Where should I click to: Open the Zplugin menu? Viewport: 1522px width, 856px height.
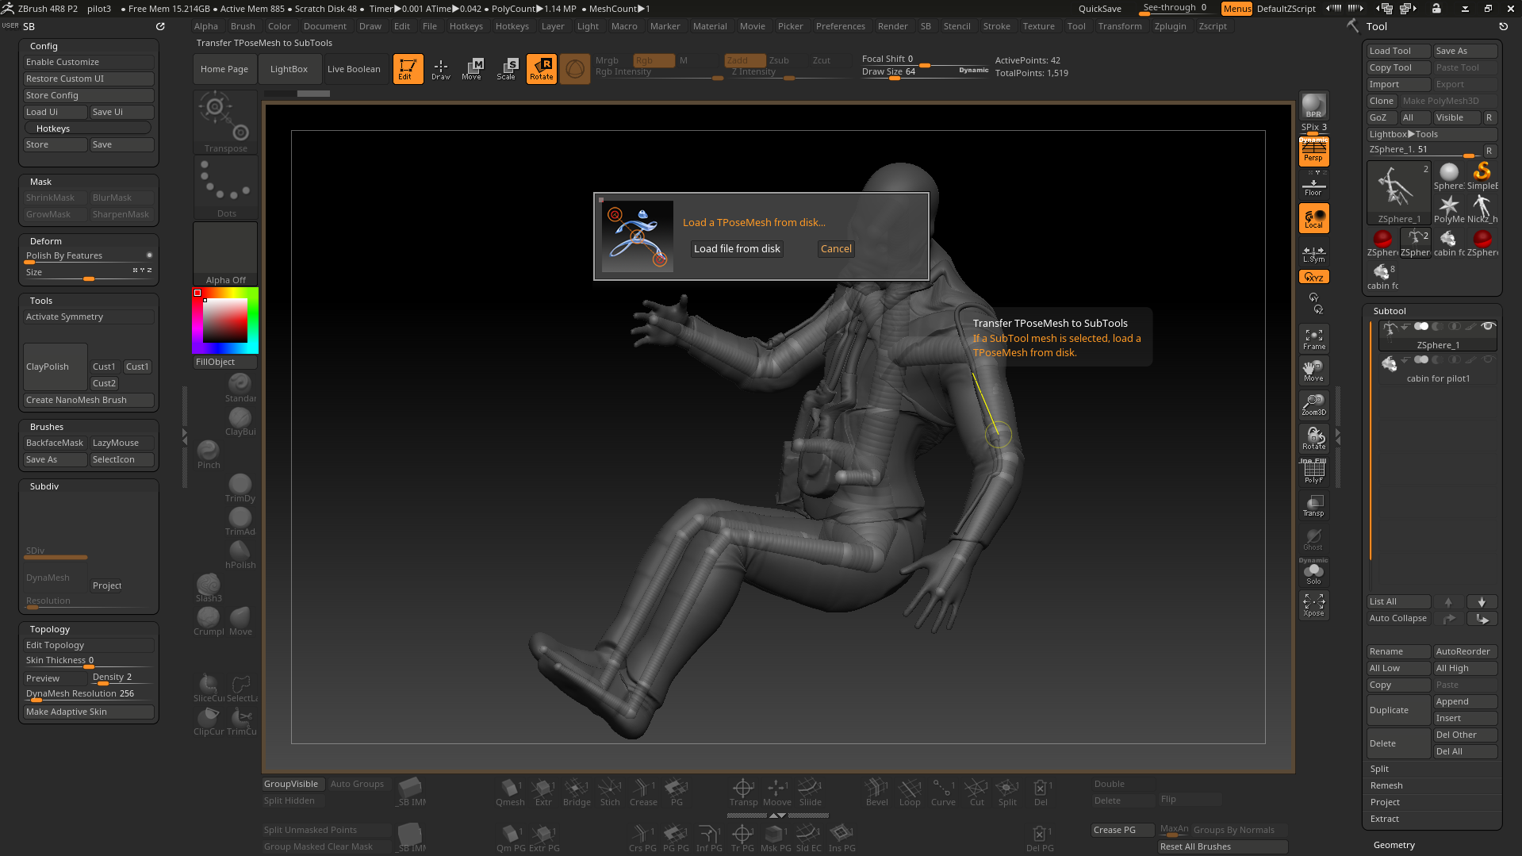1170,26
